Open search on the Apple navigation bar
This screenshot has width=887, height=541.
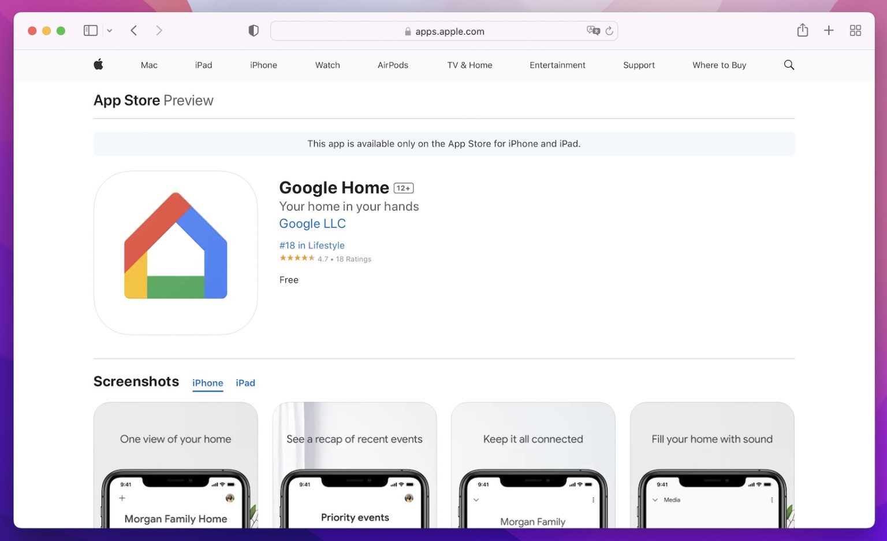coord(789,65)
